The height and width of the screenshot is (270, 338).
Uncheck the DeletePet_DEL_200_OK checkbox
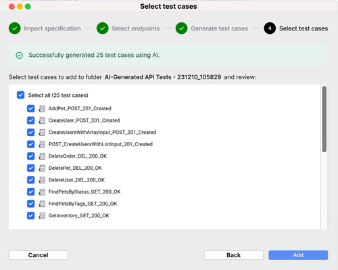30,168
